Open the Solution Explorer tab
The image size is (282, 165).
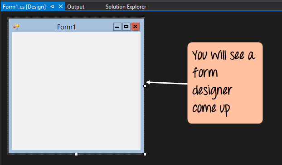(126, 7)
